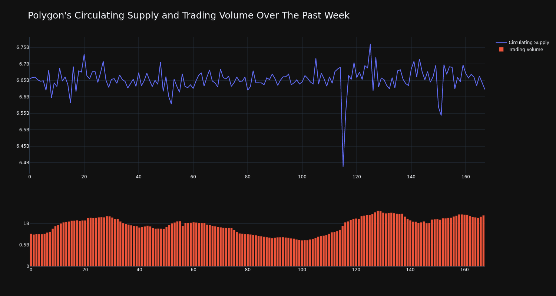
Task: Click the 6.4B y-axis label
Action: point(24,163)
